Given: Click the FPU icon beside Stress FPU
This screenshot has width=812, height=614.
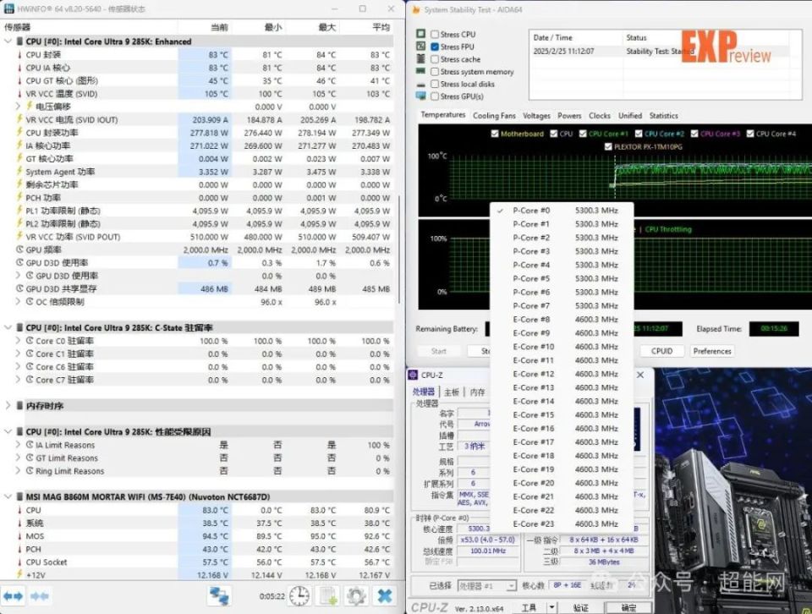Looking at the screenshot, I should pos(421,46).
